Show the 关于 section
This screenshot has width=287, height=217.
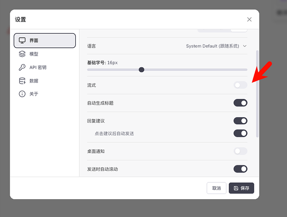45,94
